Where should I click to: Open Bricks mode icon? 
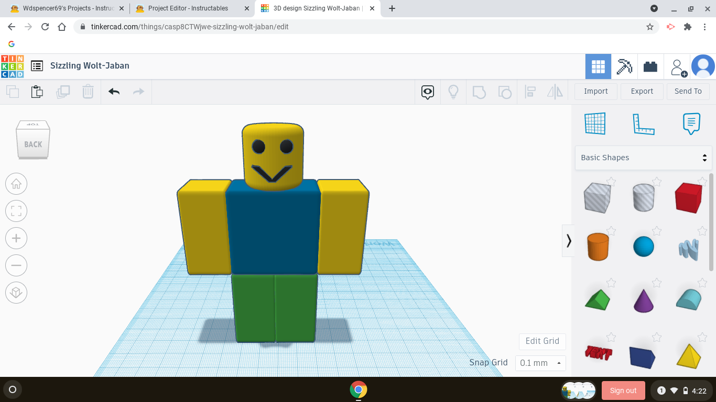point(650,66)
